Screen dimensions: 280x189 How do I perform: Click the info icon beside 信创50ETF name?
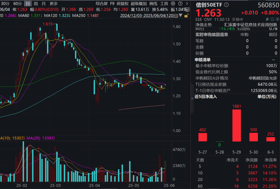point(226,5)
